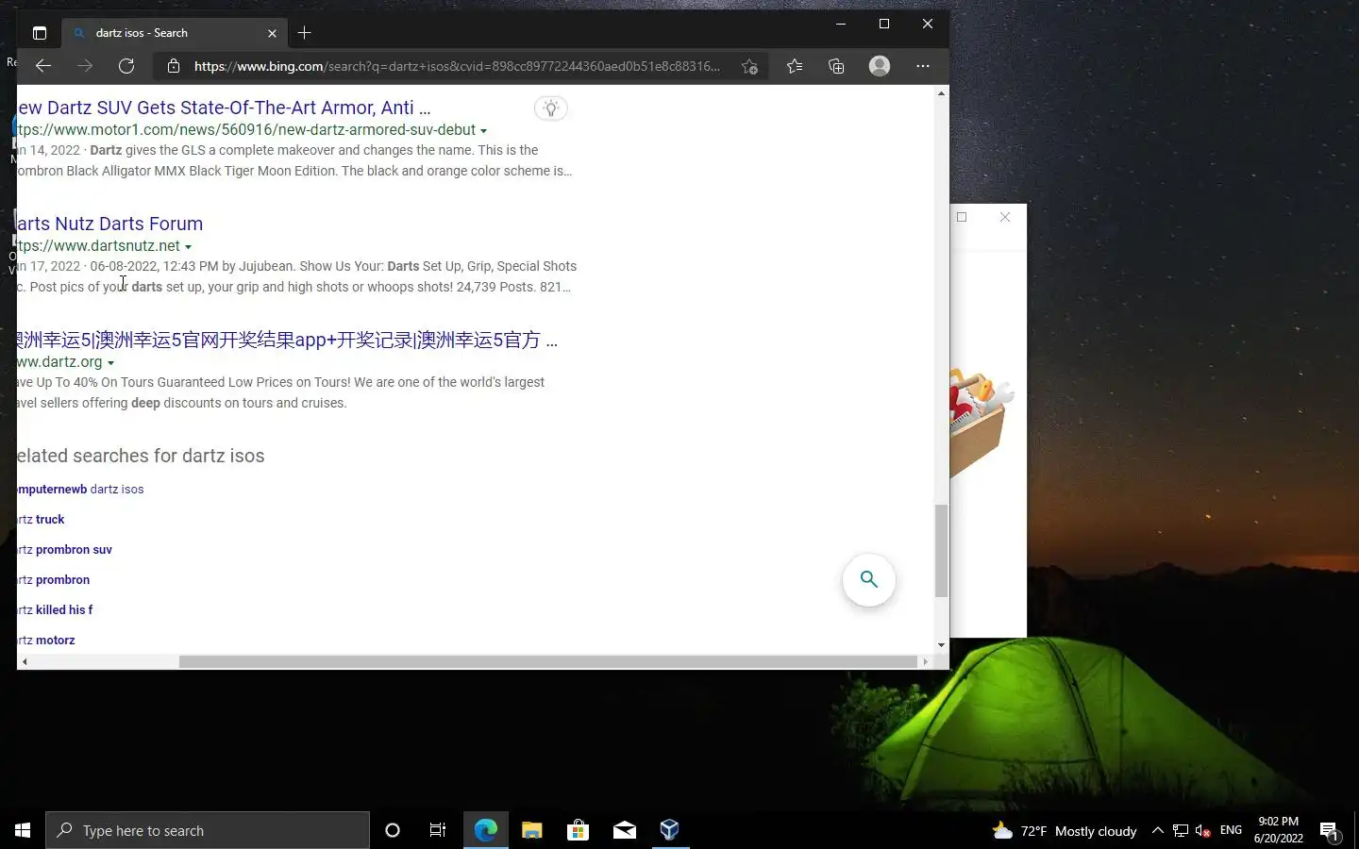
Task: Select related search dartz prombron suv
Action: click(x=64, y=550)
